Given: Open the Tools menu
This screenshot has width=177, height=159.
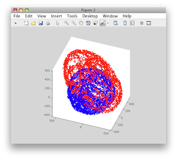Looking at the screenshot, I should click(x=72, y=16).
